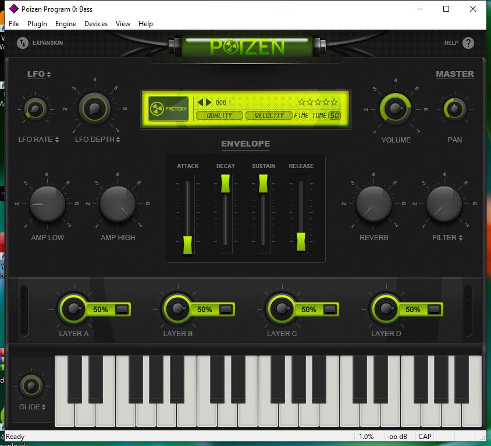
Task: Click the Expansion swap arrows icon
Action: [23, 43]
